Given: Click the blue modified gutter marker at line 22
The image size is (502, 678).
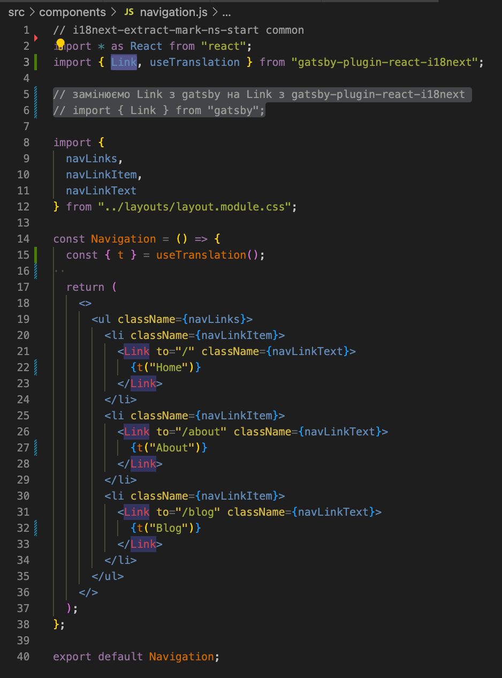Looking at the screenshot, I should point(35,367).
